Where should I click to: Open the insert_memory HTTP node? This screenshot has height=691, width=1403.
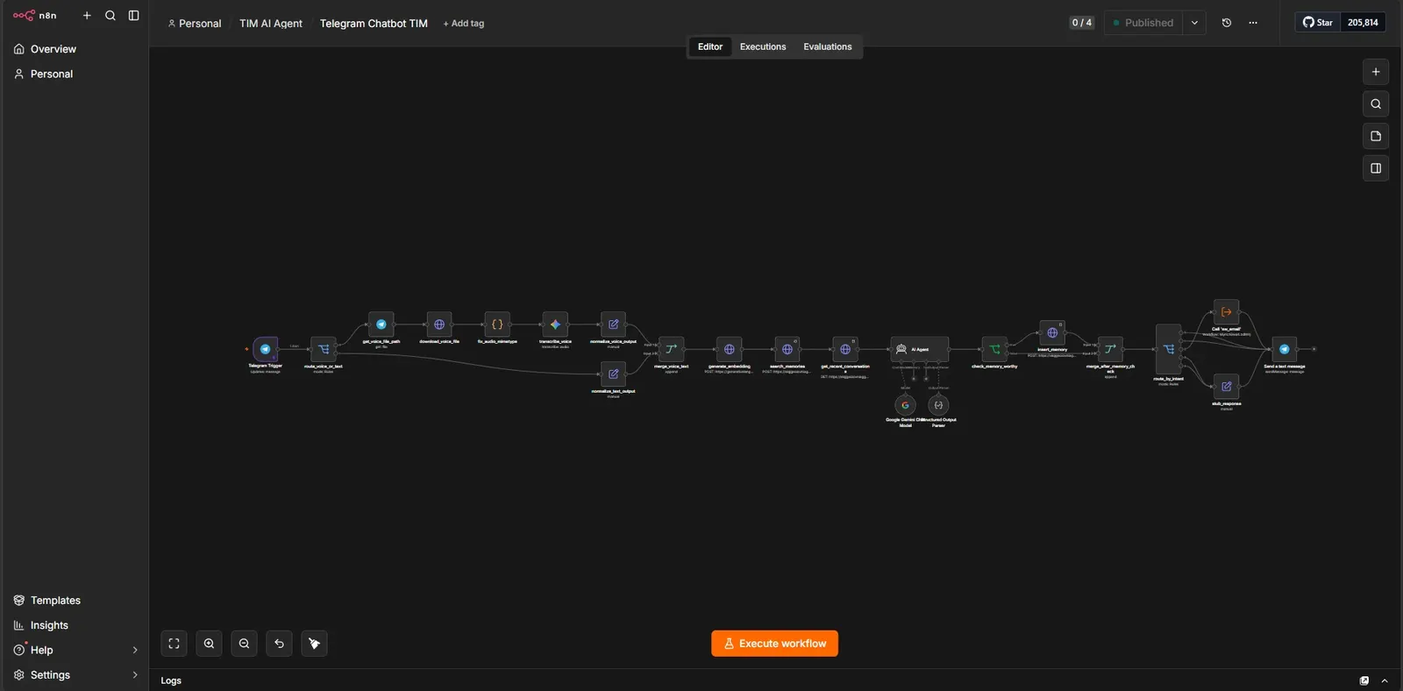coord(1052,333)
